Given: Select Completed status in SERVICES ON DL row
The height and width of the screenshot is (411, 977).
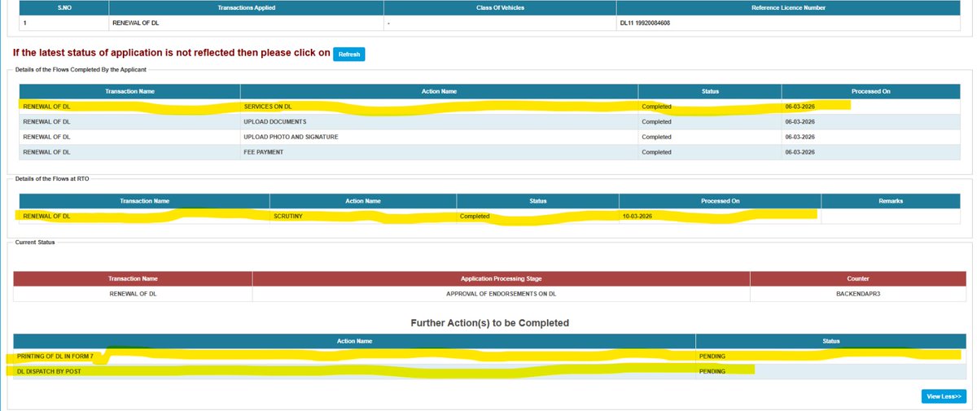Looking at the screenshot, I should 656,107.
